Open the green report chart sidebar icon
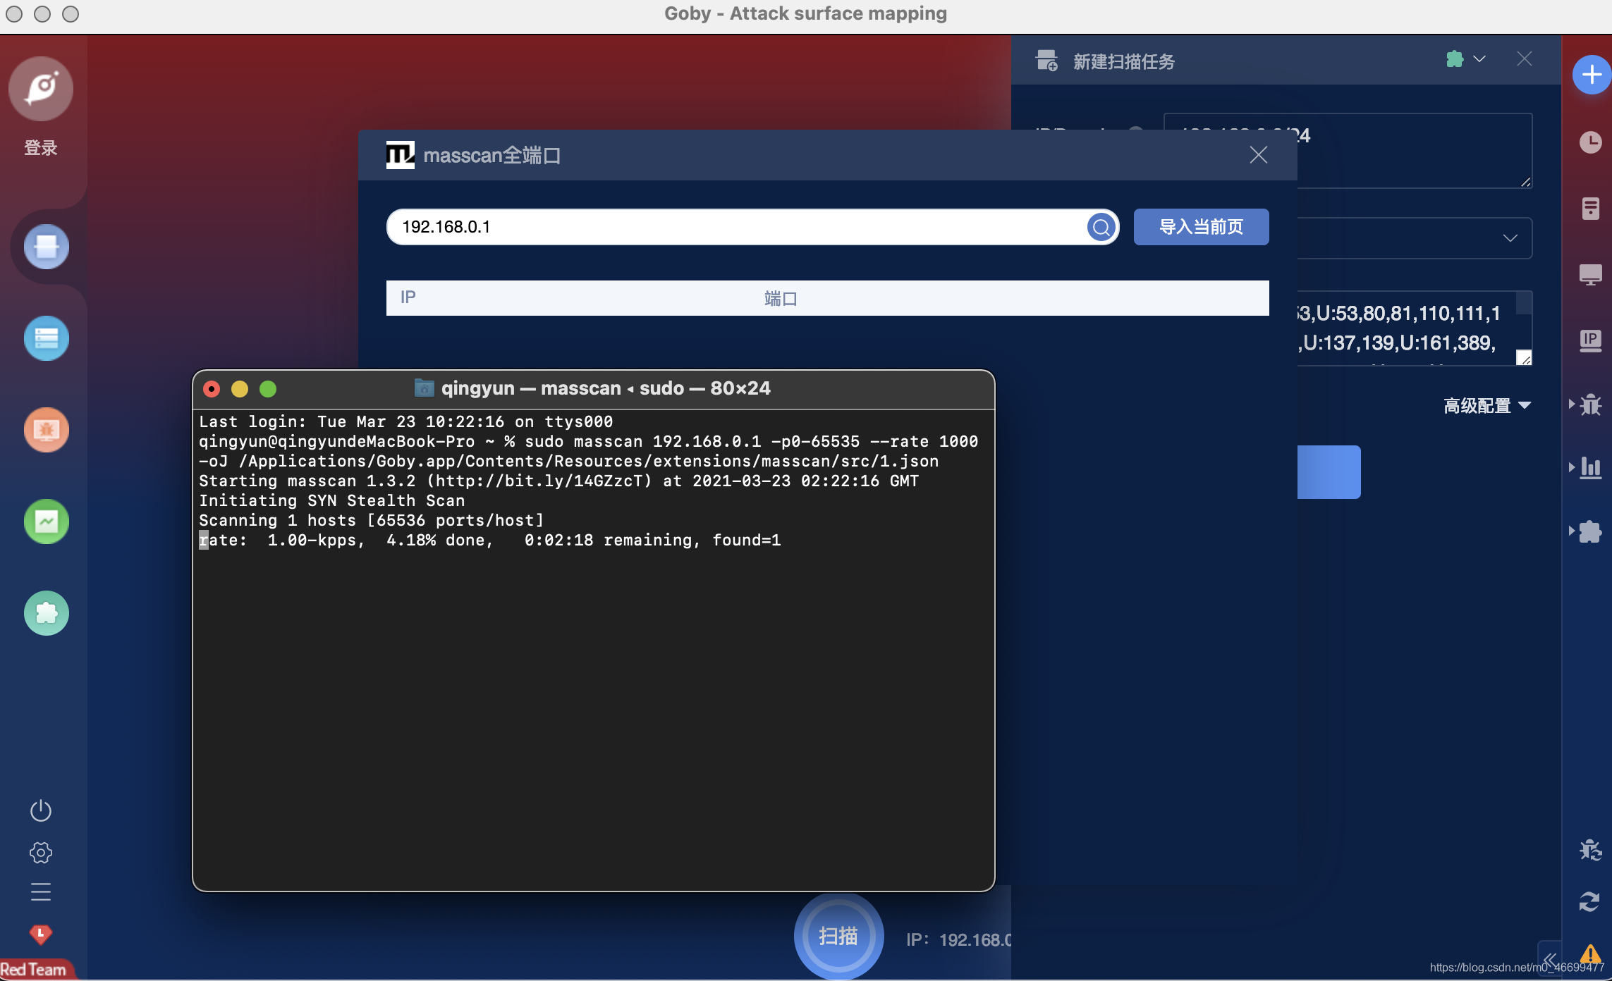The height and width of the screenshot is (981, 1612). 47,522
